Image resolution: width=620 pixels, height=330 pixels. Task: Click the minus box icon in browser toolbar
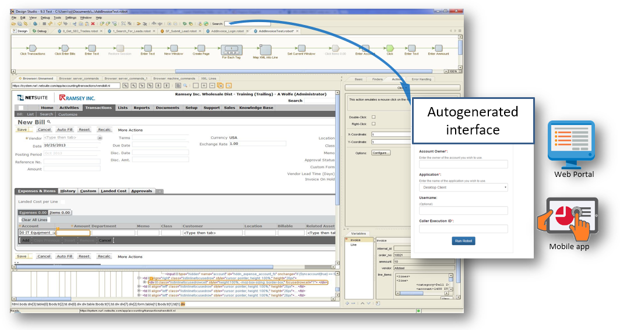tap(212, 85)
